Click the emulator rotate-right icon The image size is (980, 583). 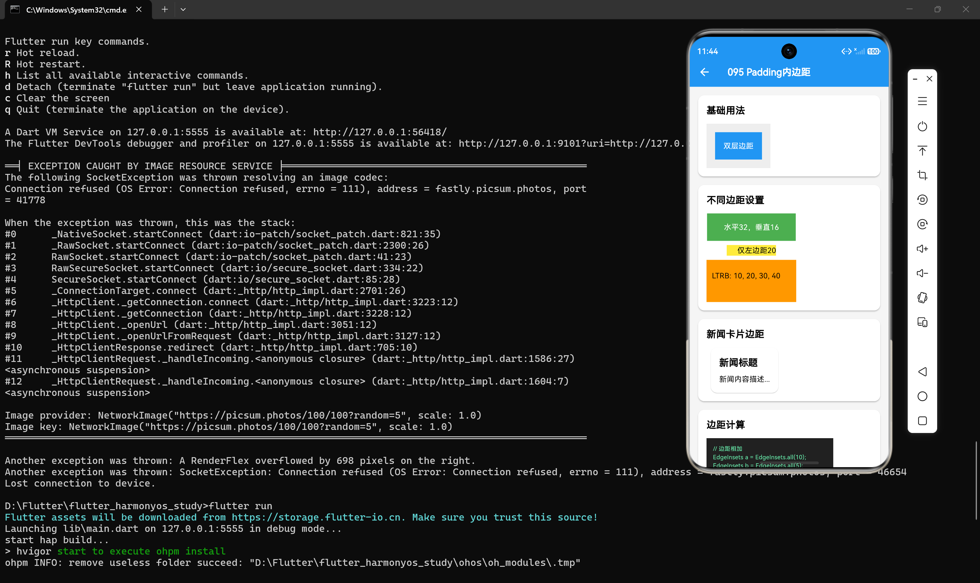pyautogui.click(x=922, y=224)
